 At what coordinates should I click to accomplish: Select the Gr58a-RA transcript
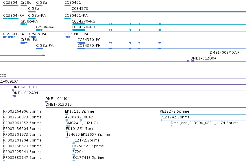click(40, 30)
